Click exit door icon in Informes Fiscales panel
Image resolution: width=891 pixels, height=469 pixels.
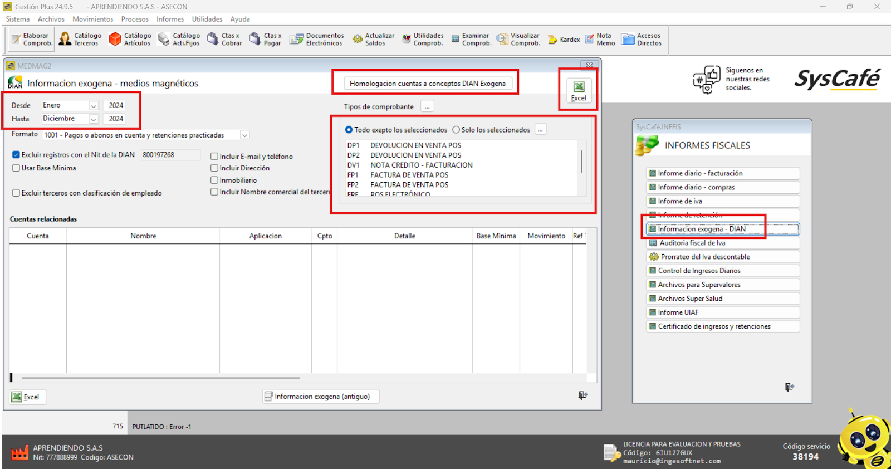[789, 387]
